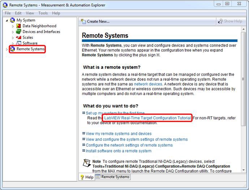Screen dimensions: 249x190
Task: Click the Devices and Interfaces icon
Action: (x=18, y=32)
